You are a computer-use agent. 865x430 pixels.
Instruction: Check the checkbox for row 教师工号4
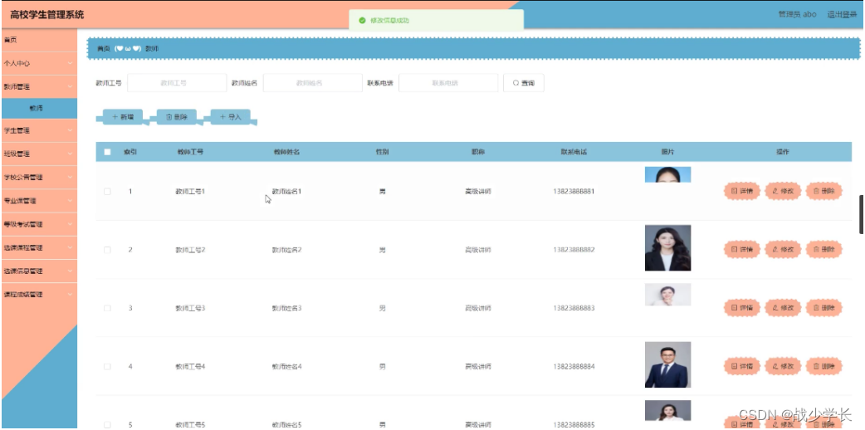(x=107, y=367)
